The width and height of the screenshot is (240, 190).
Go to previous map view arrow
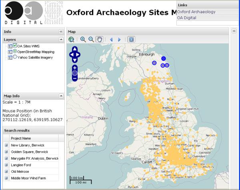[112, 40]
